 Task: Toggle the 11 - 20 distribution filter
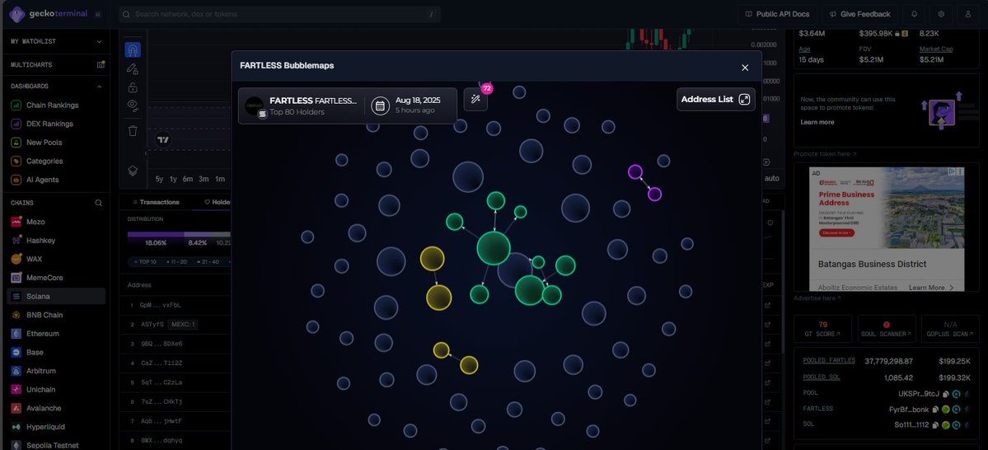179,261
